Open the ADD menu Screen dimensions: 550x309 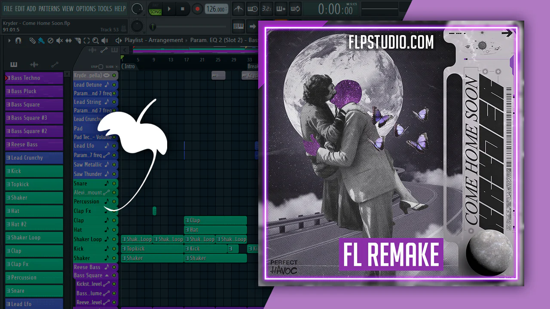tap(31, 9)
